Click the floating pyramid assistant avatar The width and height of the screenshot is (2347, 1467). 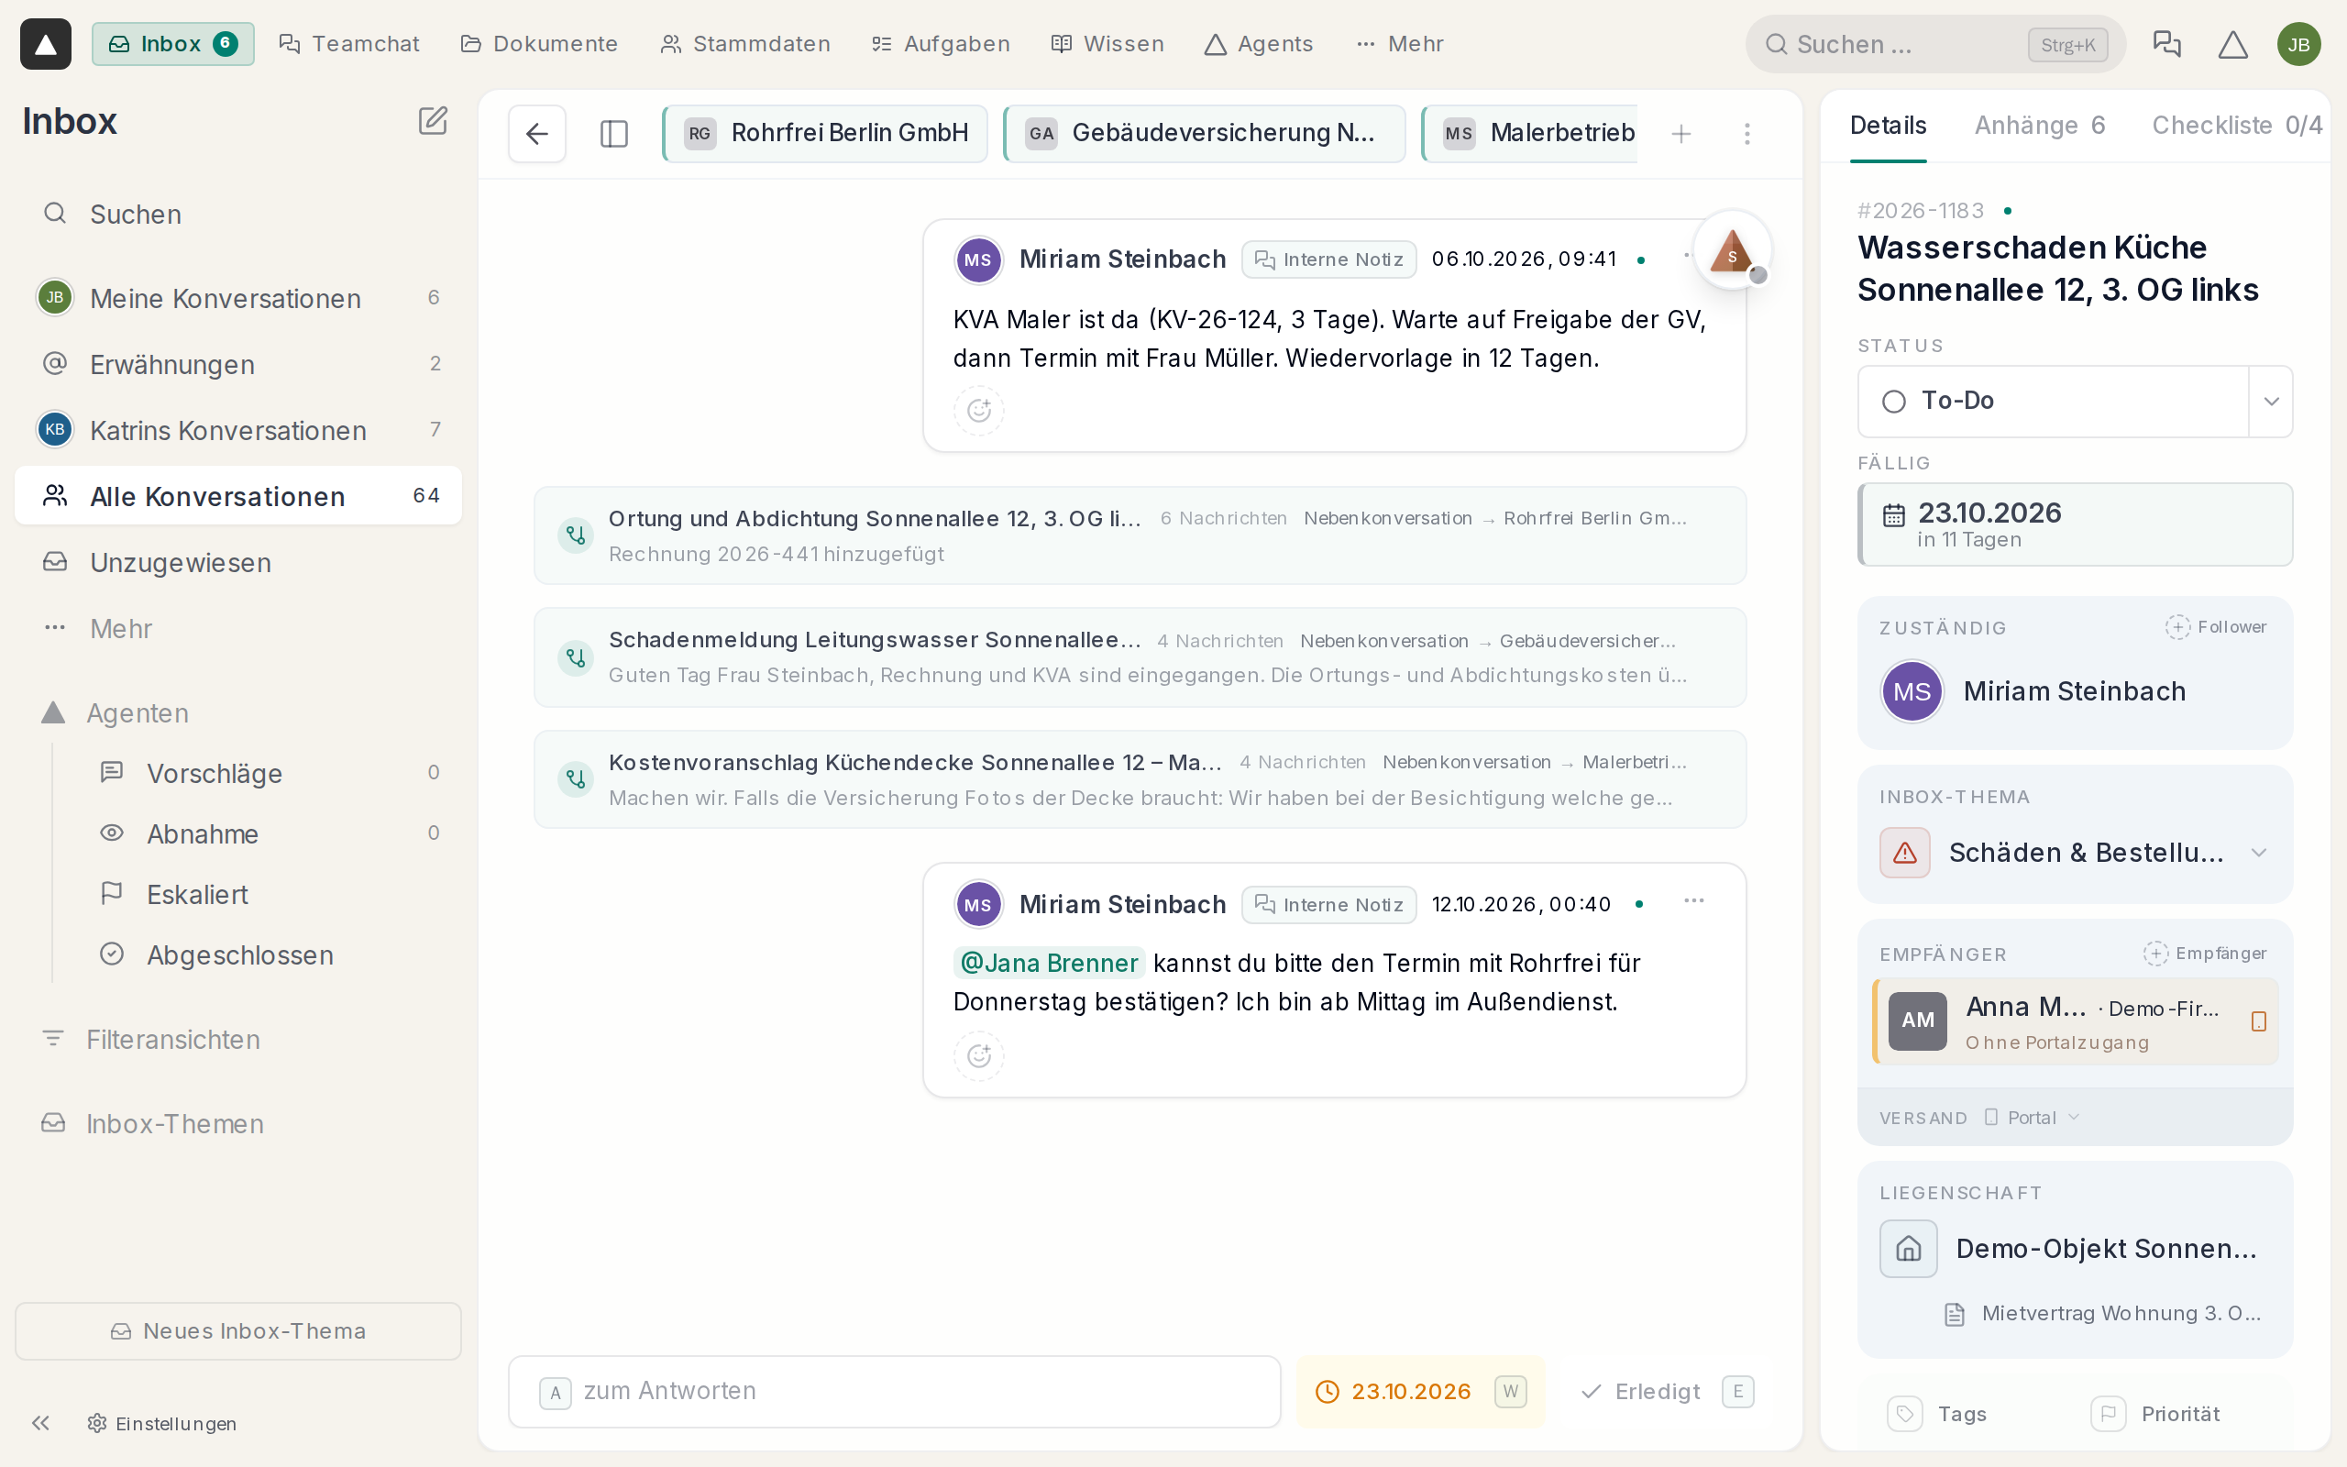(x=1732, y=251)
